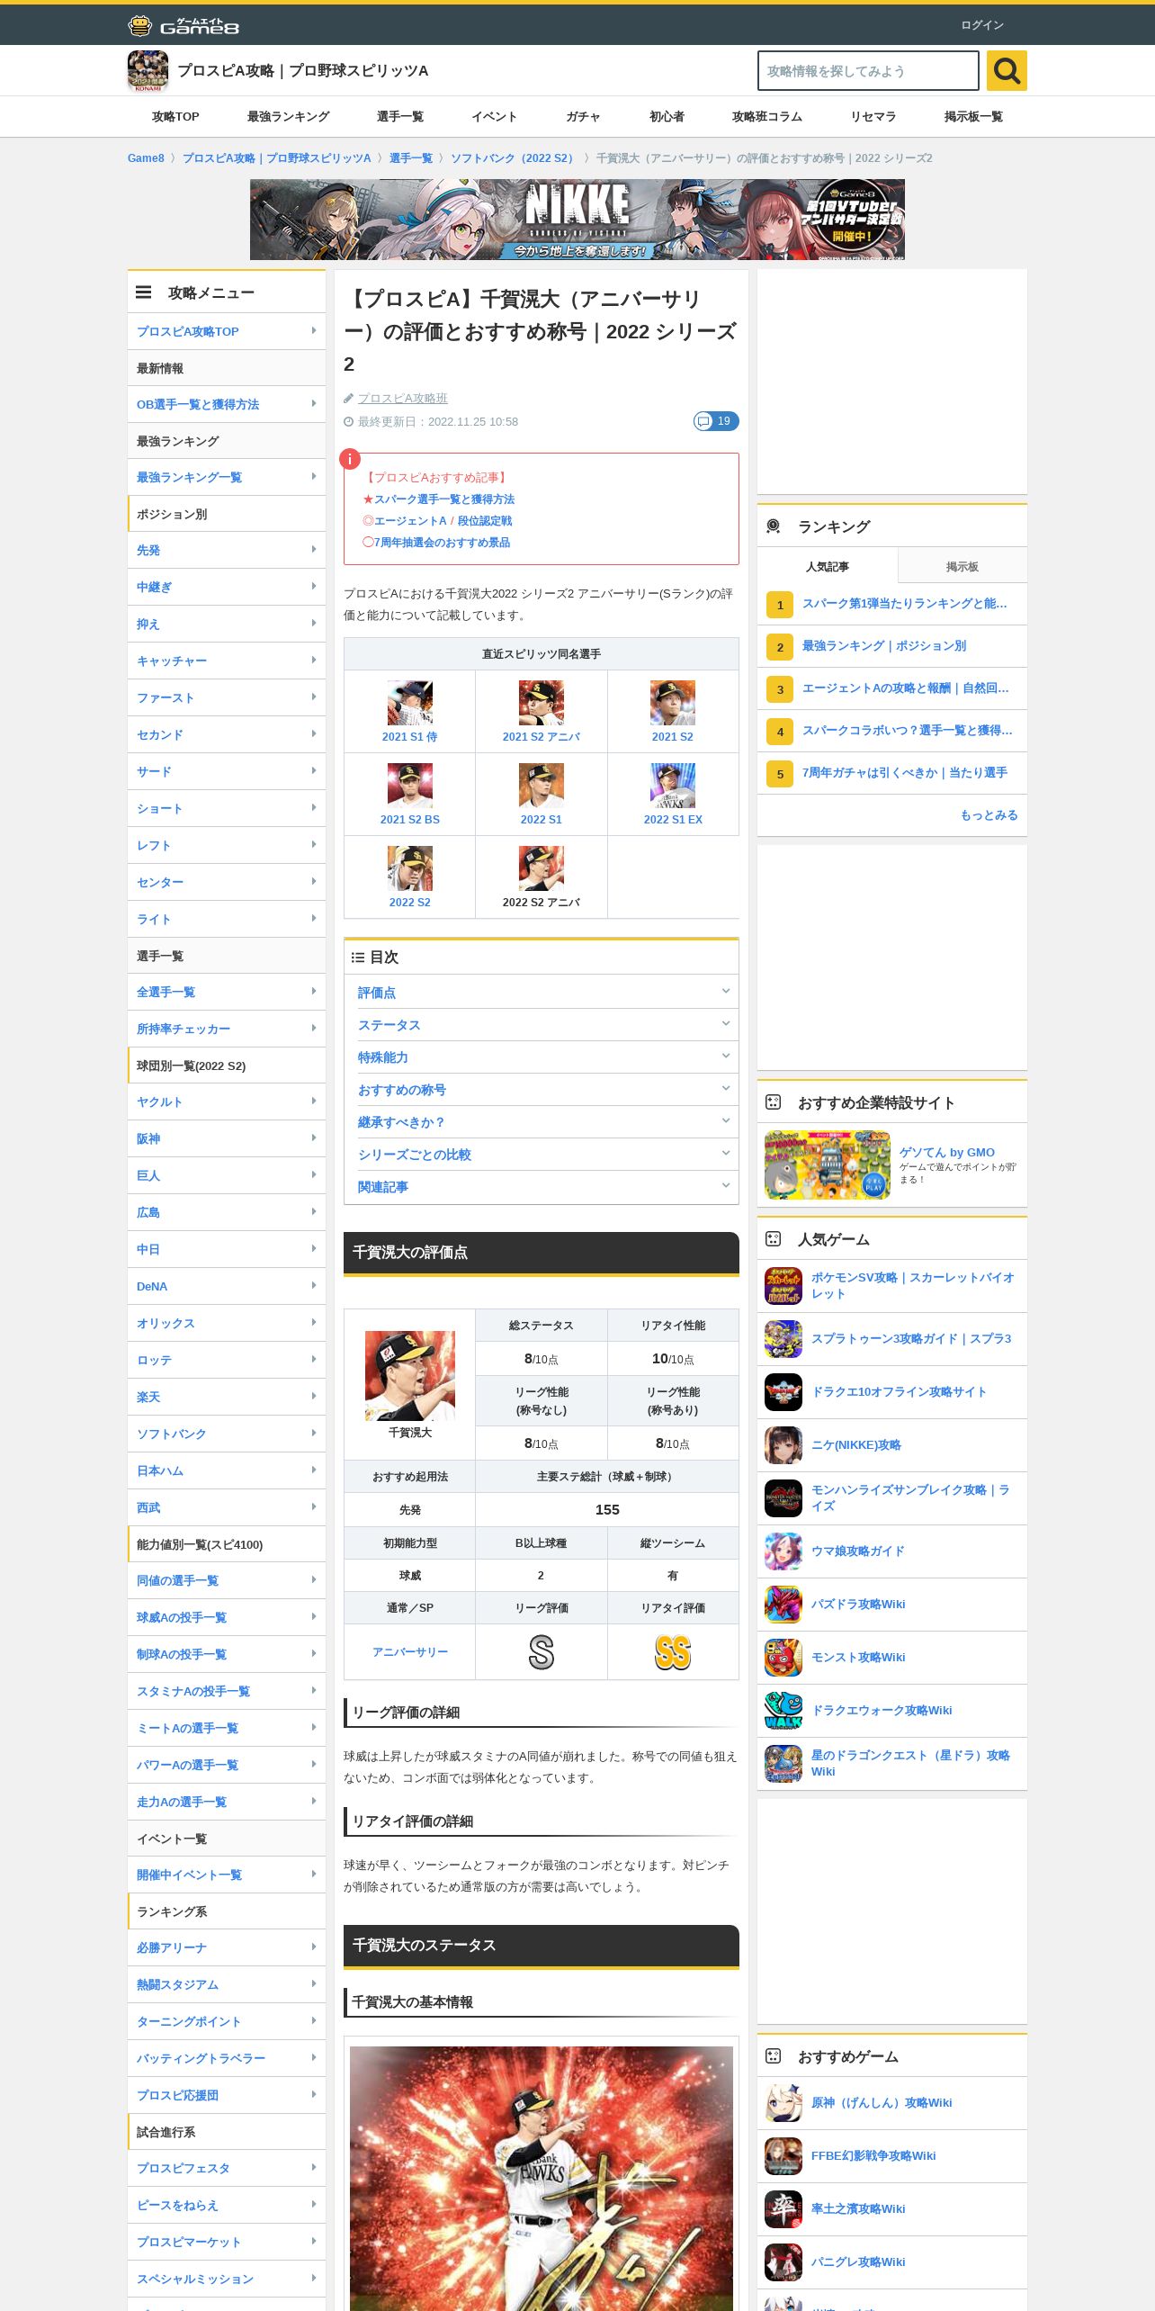Open 必勝アリーナ in sidebar

[227, 1947]
